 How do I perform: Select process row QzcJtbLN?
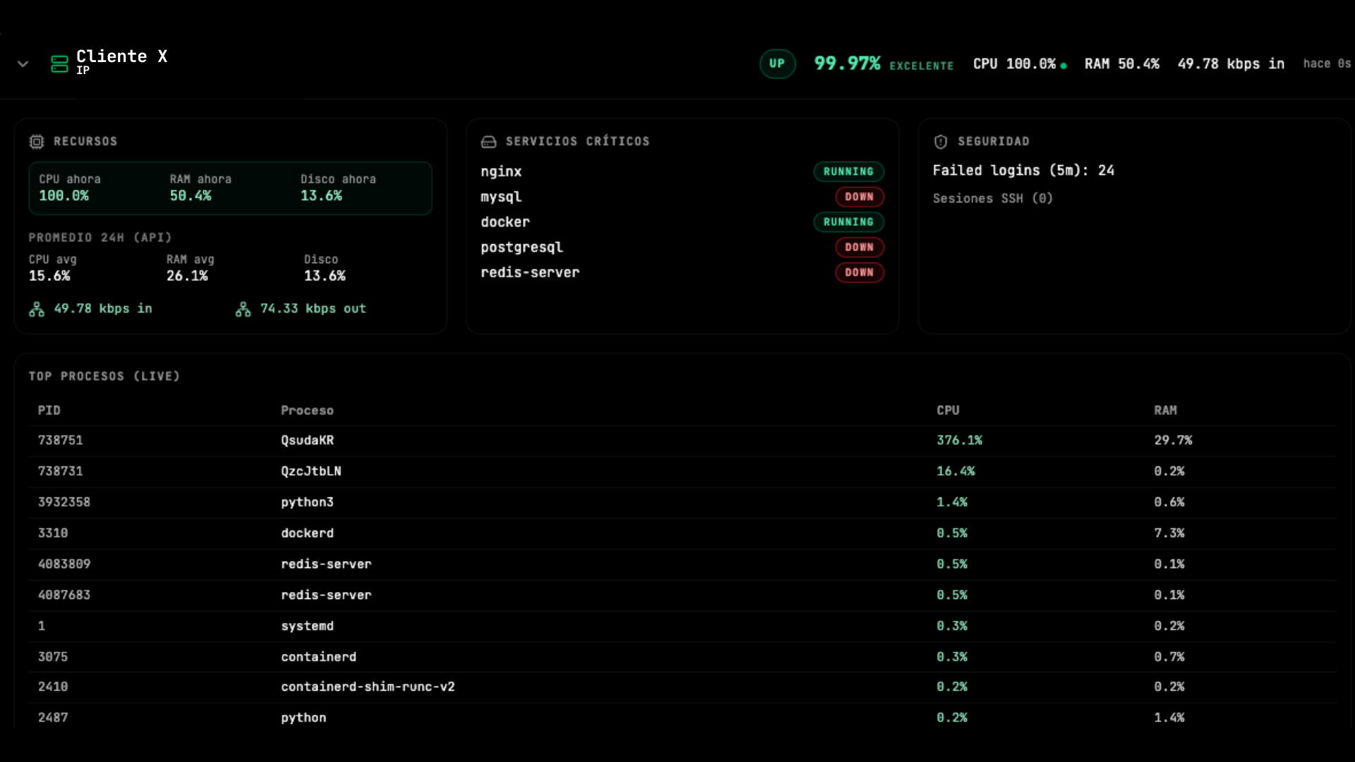(x=682, y=471)
